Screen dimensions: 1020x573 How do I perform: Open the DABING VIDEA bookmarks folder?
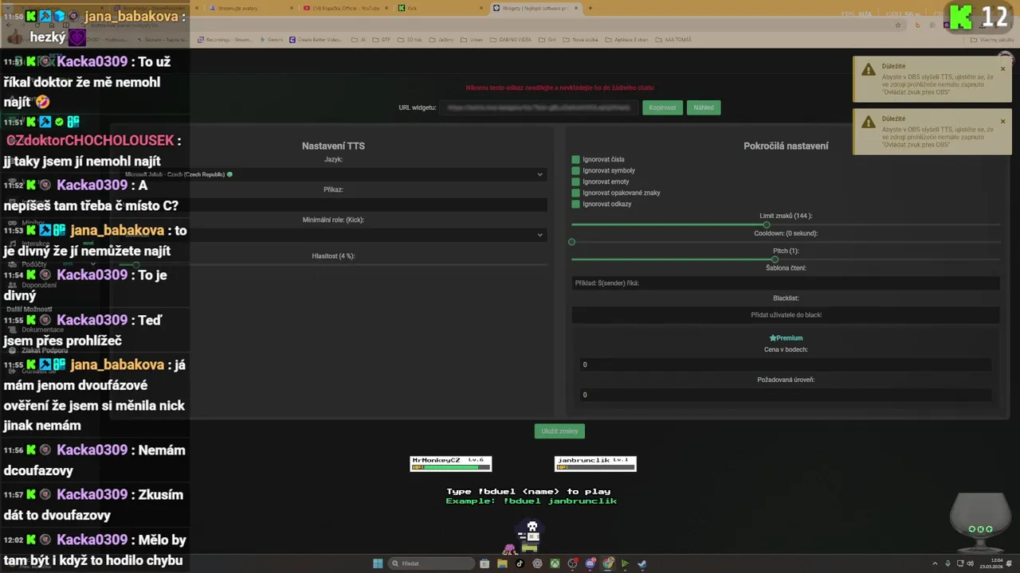click(x=511, y=39)
